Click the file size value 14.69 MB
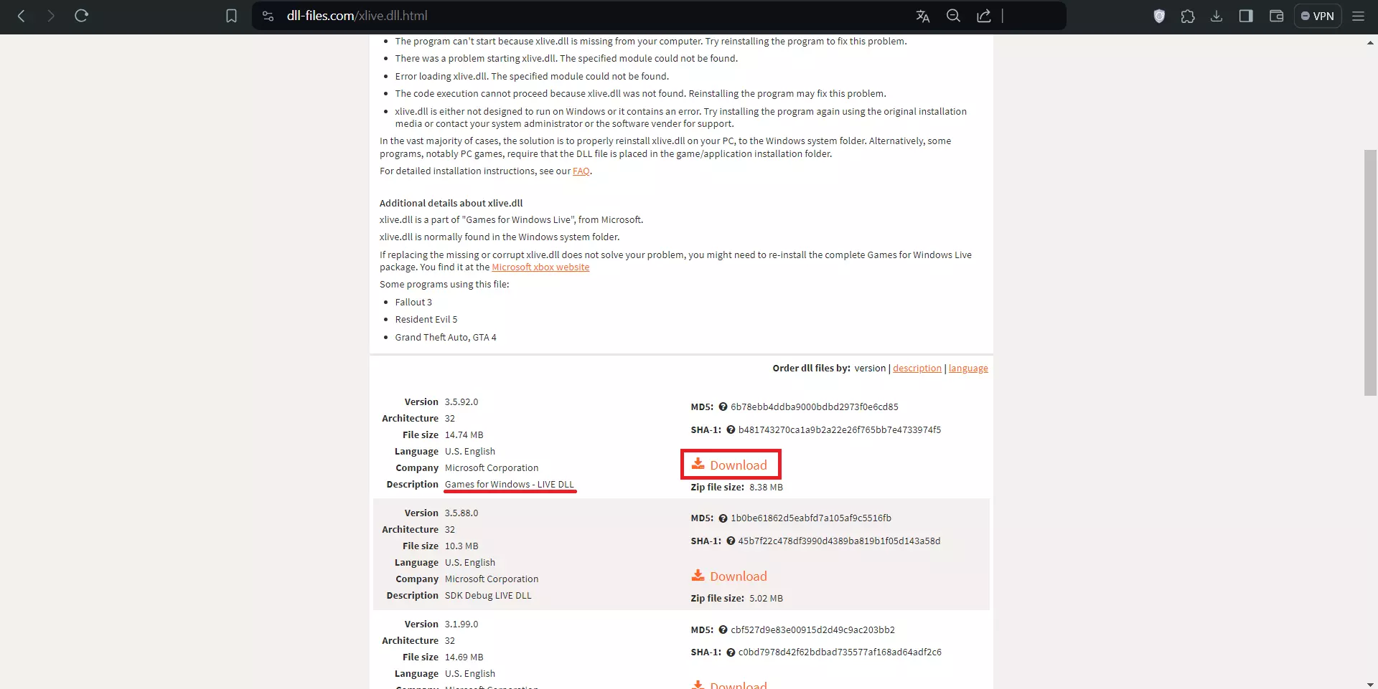Image resolution: width=1378 pixels, height=689 pixels. click(x=464, y=657)
